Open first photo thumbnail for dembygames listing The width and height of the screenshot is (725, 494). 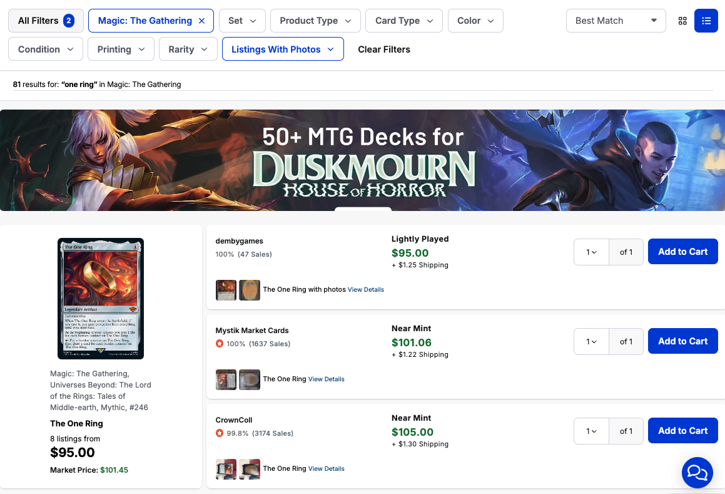pyautogui.click(x=226, y=290)
